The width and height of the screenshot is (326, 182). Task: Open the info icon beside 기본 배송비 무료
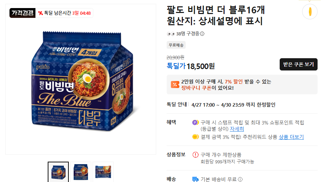coord(240,179)
